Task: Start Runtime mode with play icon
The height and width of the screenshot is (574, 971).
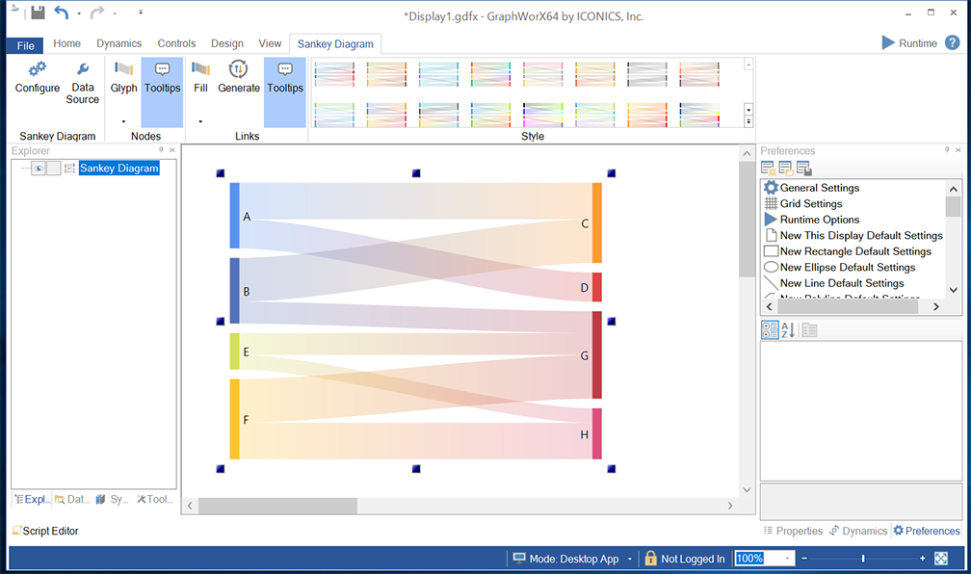Action: [888, 42]
